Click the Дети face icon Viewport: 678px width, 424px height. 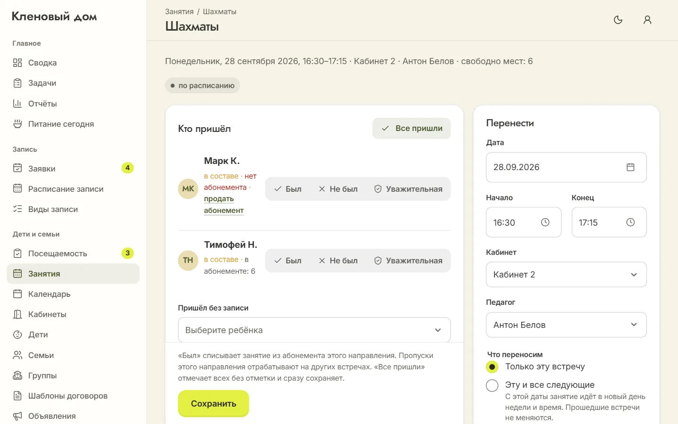(x=17, y=334)
